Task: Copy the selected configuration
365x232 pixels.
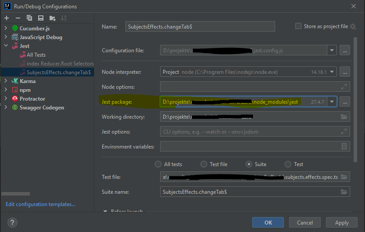Action: (x=29, y=18)
